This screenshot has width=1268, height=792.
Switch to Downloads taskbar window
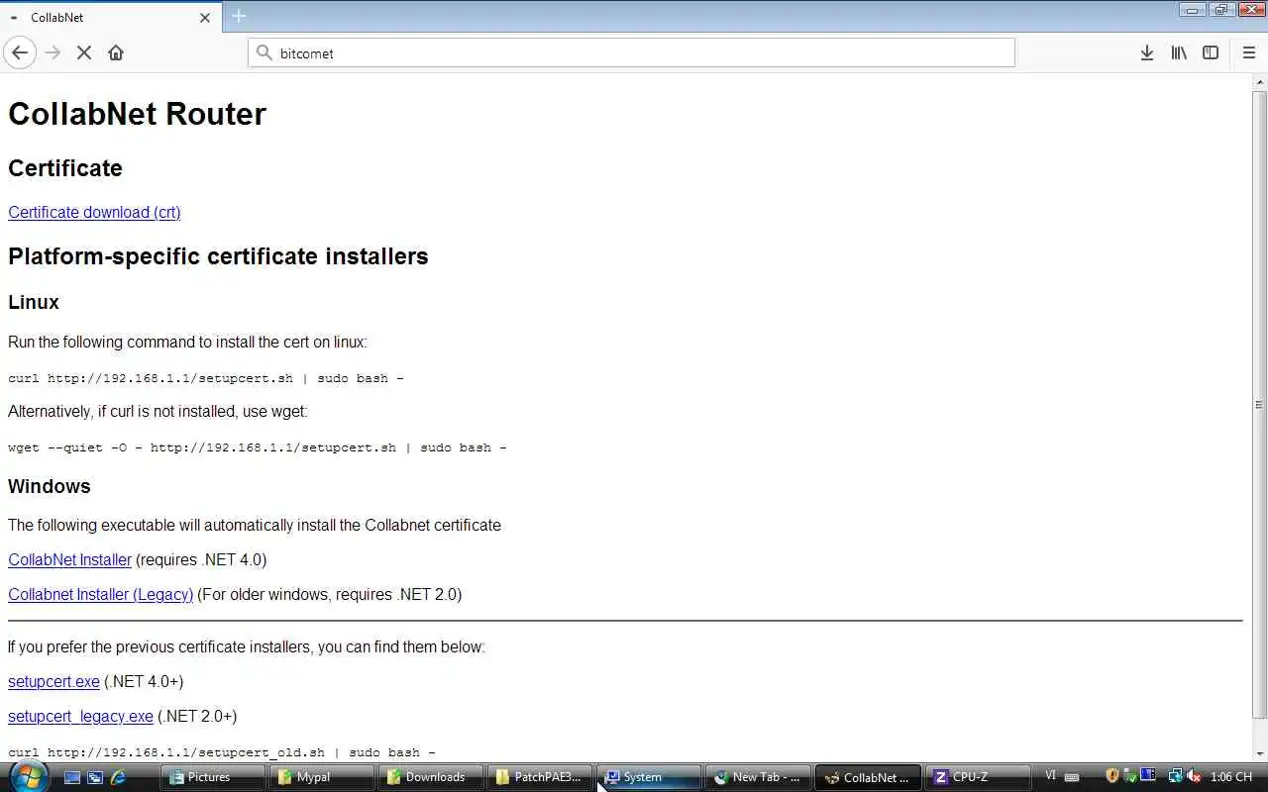point(431,777)
